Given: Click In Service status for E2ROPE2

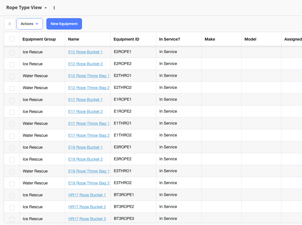Looking at the screenshot, I should point(168,64).
